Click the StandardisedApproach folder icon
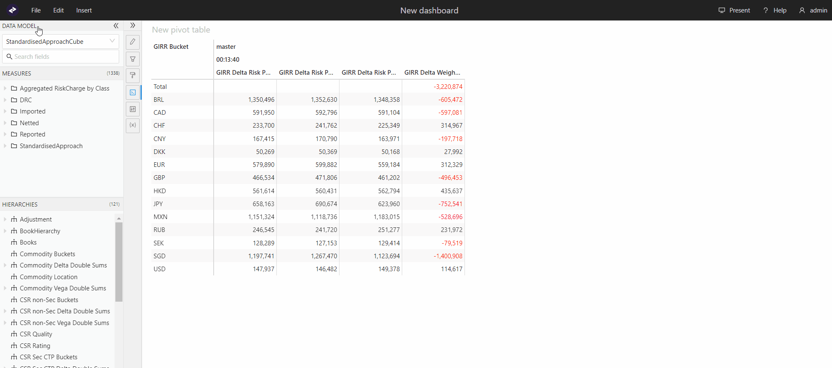The height and width of the screenshot is (368, 832). [14, 146]
